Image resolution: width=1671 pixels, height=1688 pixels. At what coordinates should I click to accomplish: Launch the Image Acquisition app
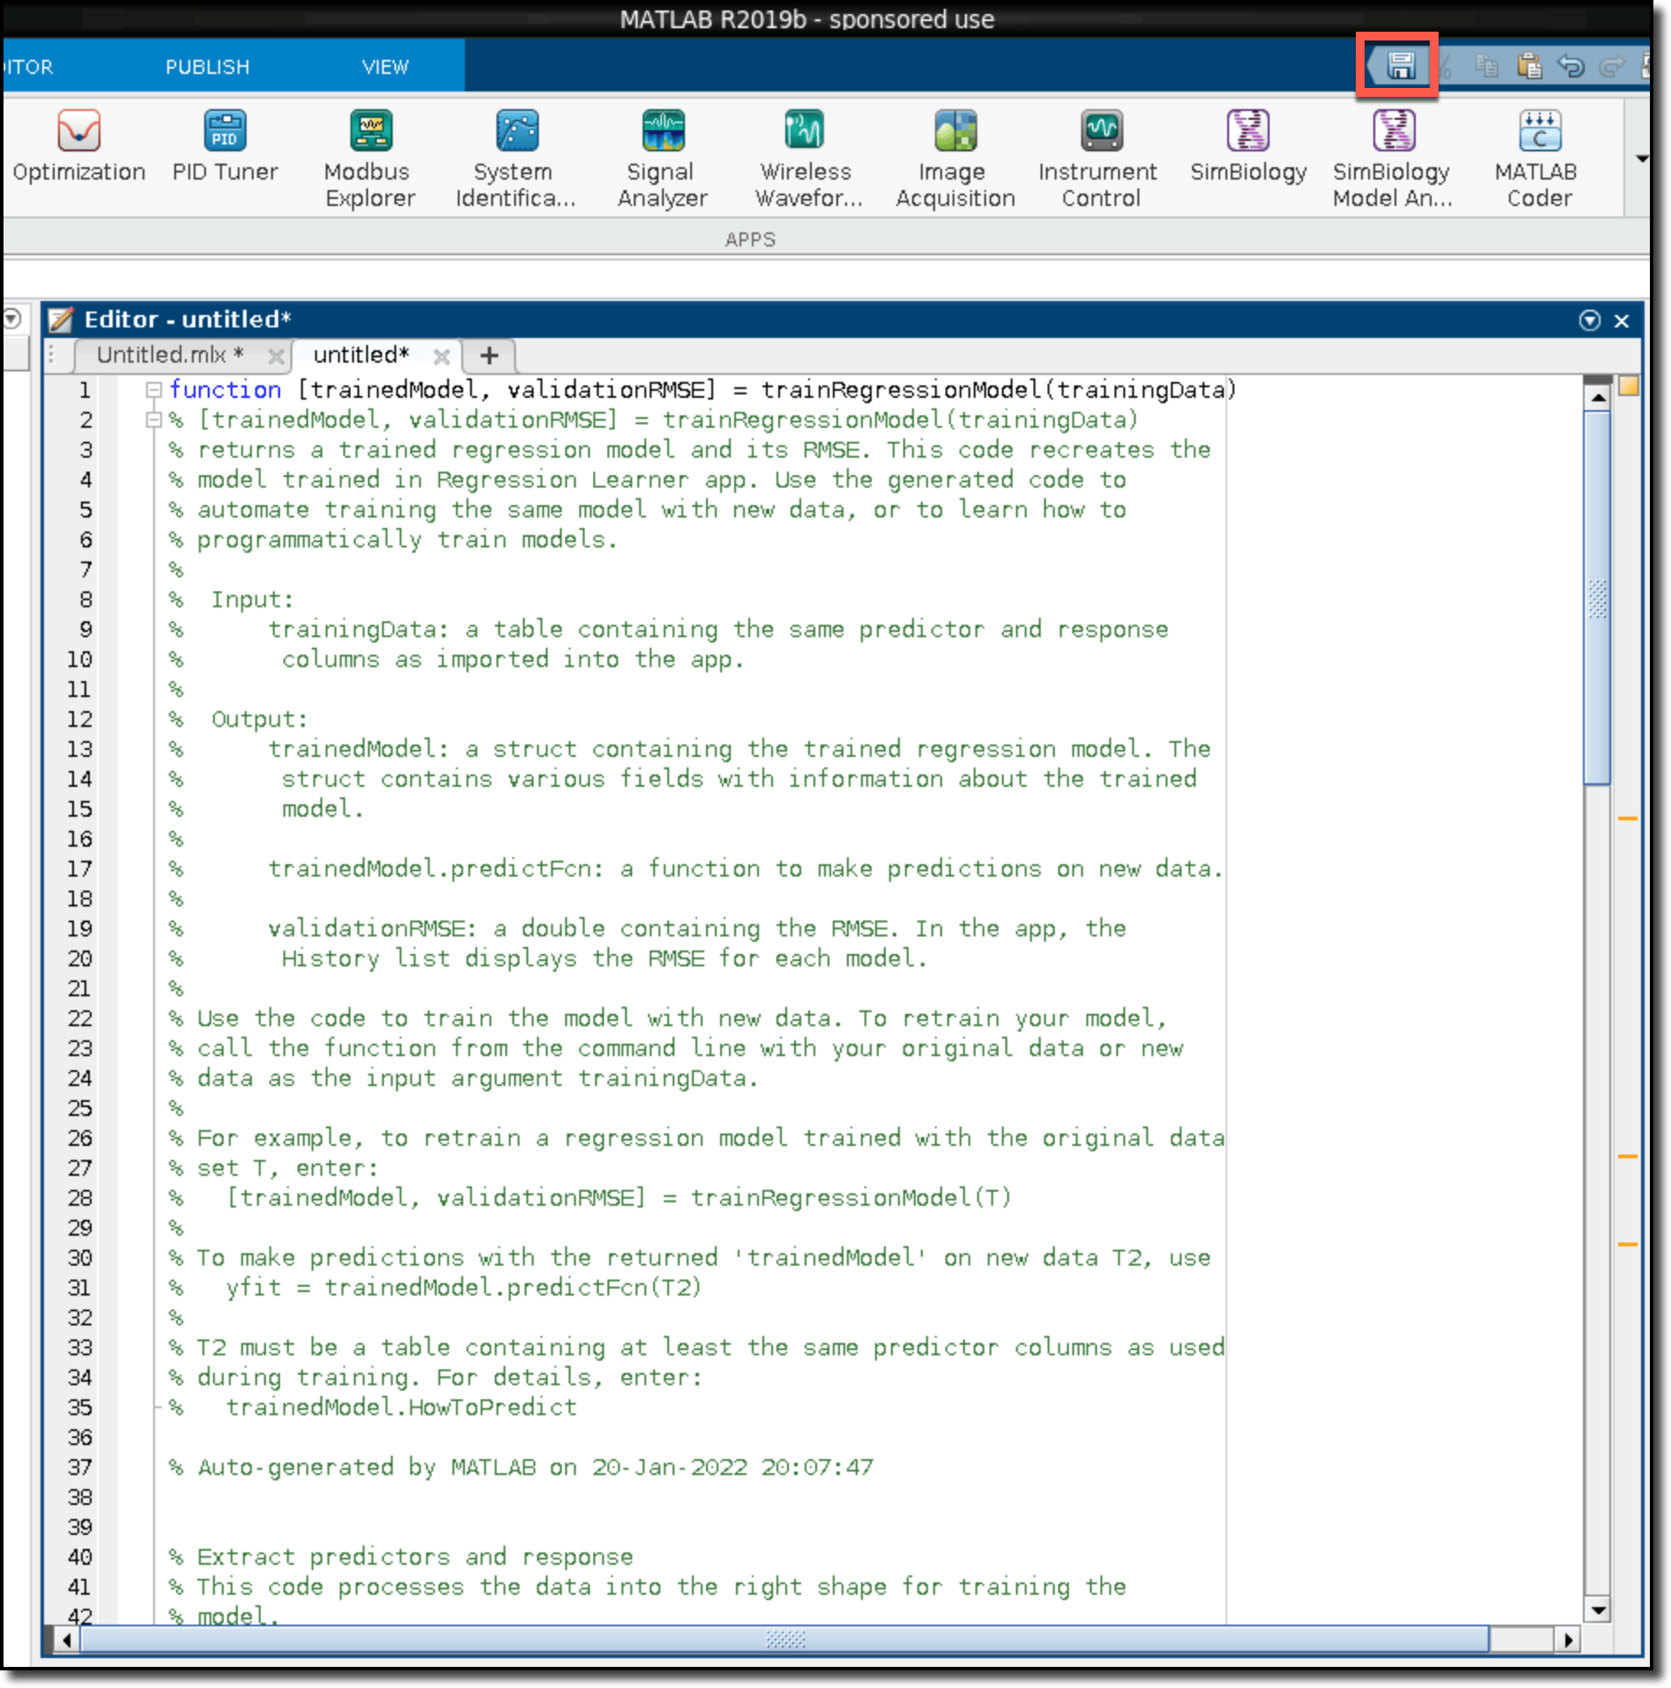(x=955, y=158)
